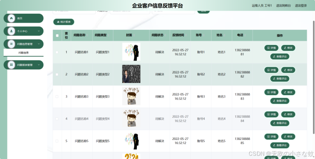Click 修改 for row 问题名称2

[x=288, y=70]
